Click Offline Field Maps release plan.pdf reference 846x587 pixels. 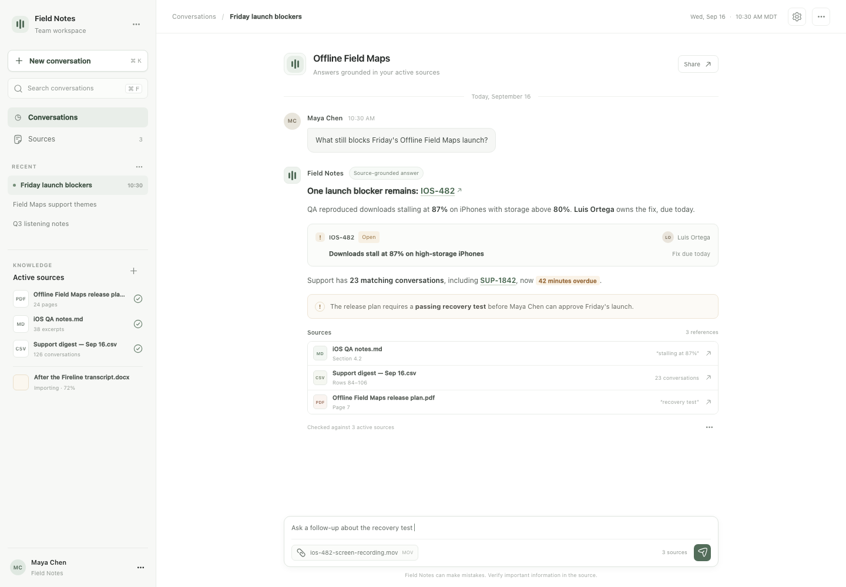[512, 402]
